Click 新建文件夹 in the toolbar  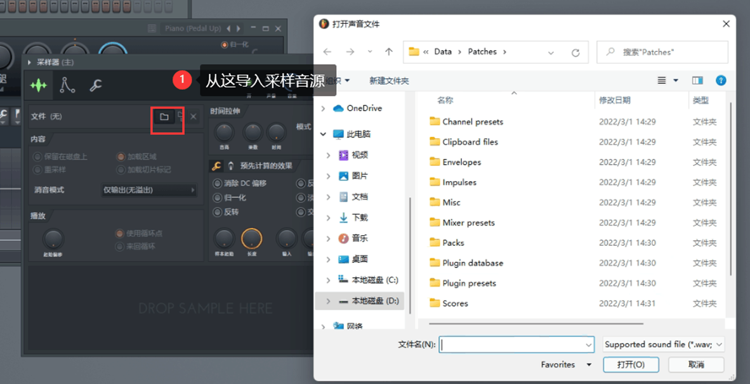389,80
